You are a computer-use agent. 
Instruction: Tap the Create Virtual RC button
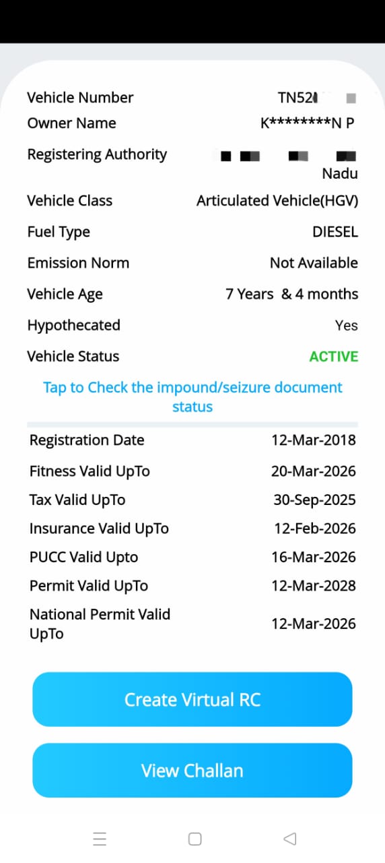pos(193,699)
